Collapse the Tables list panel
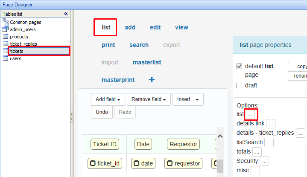Viewport: 307px width, 177px height. (66, 14)
